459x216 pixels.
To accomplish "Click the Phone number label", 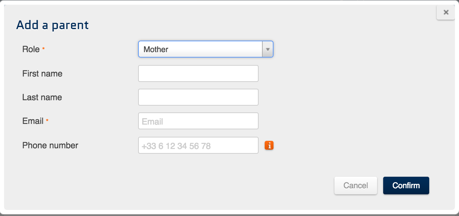I will pos(50,146).
